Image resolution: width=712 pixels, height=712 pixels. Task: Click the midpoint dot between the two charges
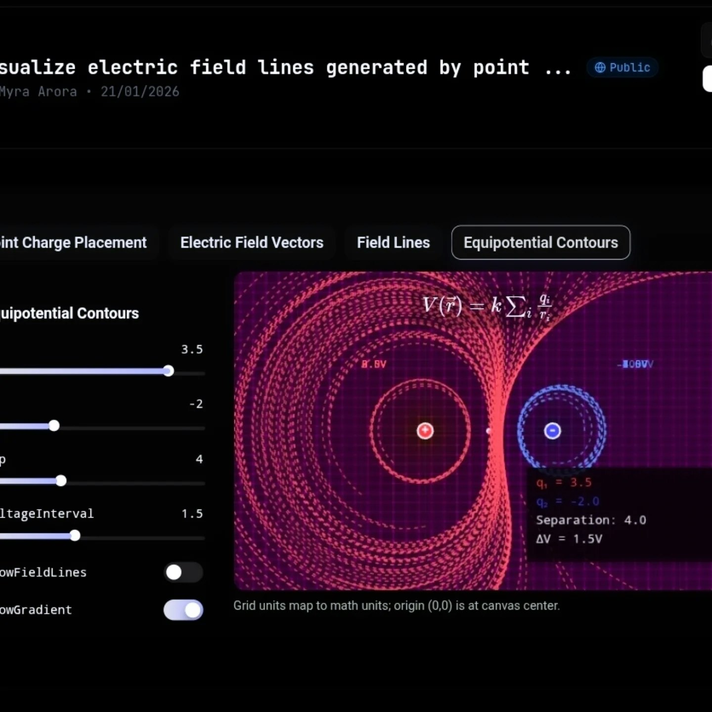489,431
